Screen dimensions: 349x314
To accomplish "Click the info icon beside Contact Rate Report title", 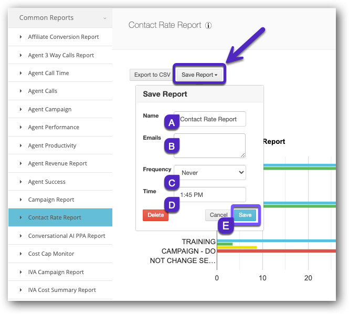I will (208, 25).
